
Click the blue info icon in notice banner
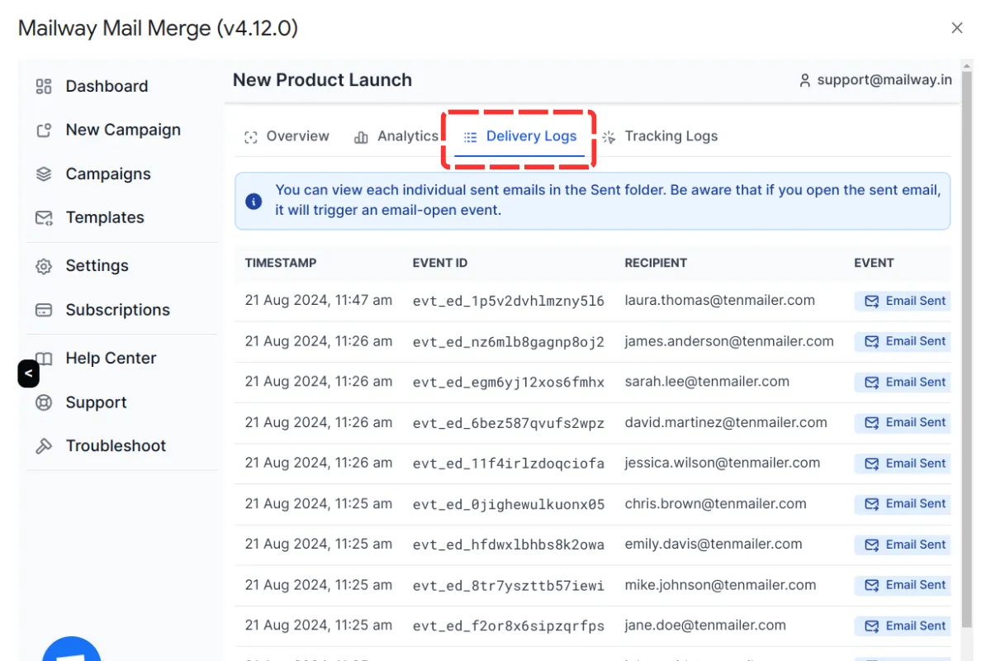(254, 201)
